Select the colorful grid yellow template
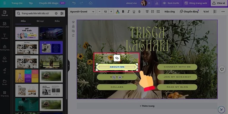The image size is (228, 114). [27, 76]
